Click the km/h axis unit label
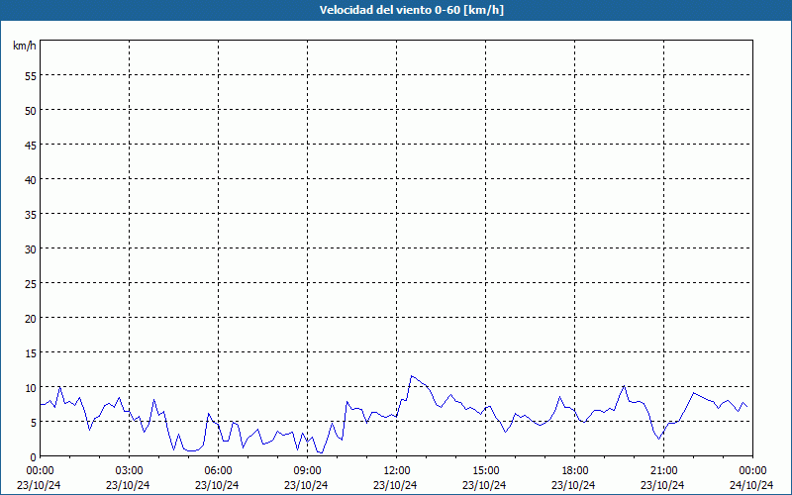Viewport: 792px width, 495px height. point(24,46)
